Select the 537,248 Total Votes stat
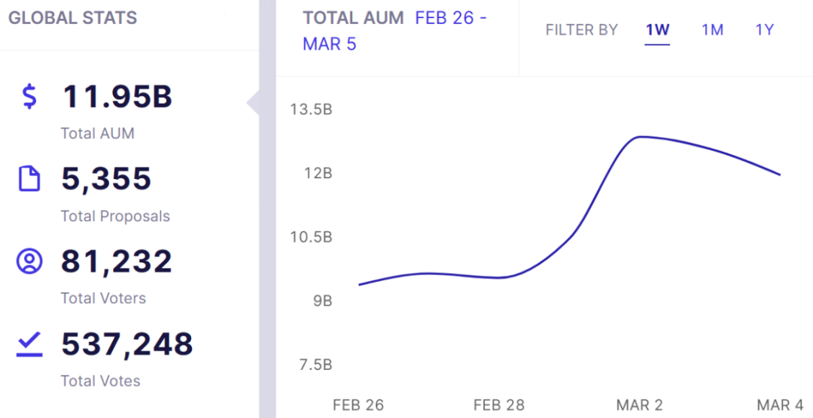 coord(127,344)
